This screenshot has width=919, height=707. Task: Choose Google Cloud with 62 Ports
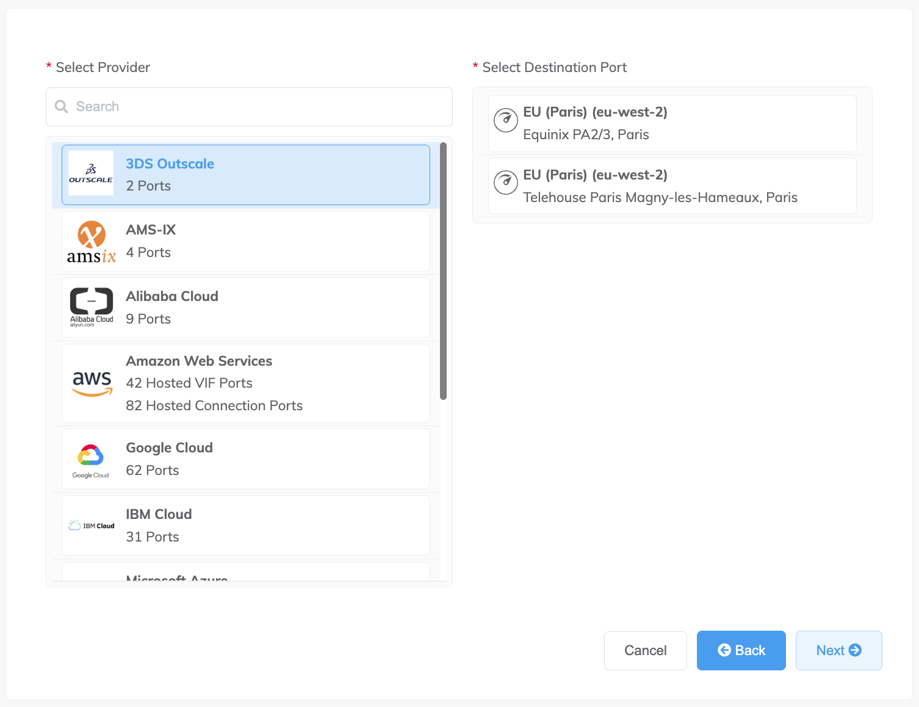246,459
